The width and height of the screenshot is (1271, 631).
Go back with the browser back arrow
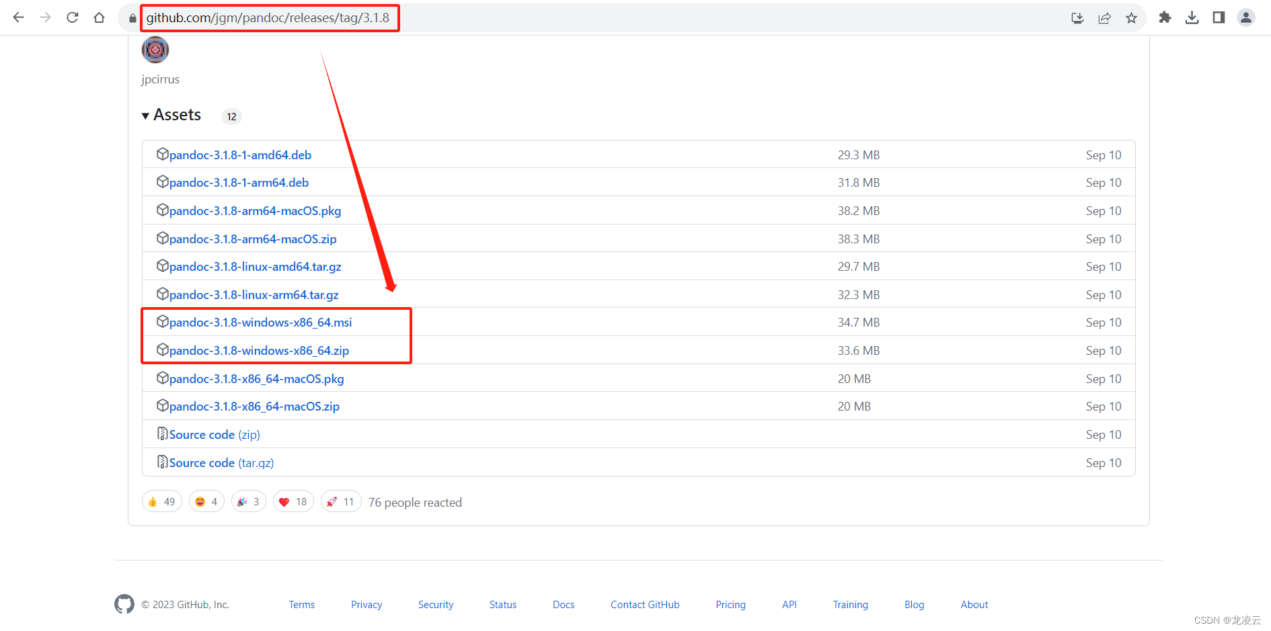pos(18,17)
